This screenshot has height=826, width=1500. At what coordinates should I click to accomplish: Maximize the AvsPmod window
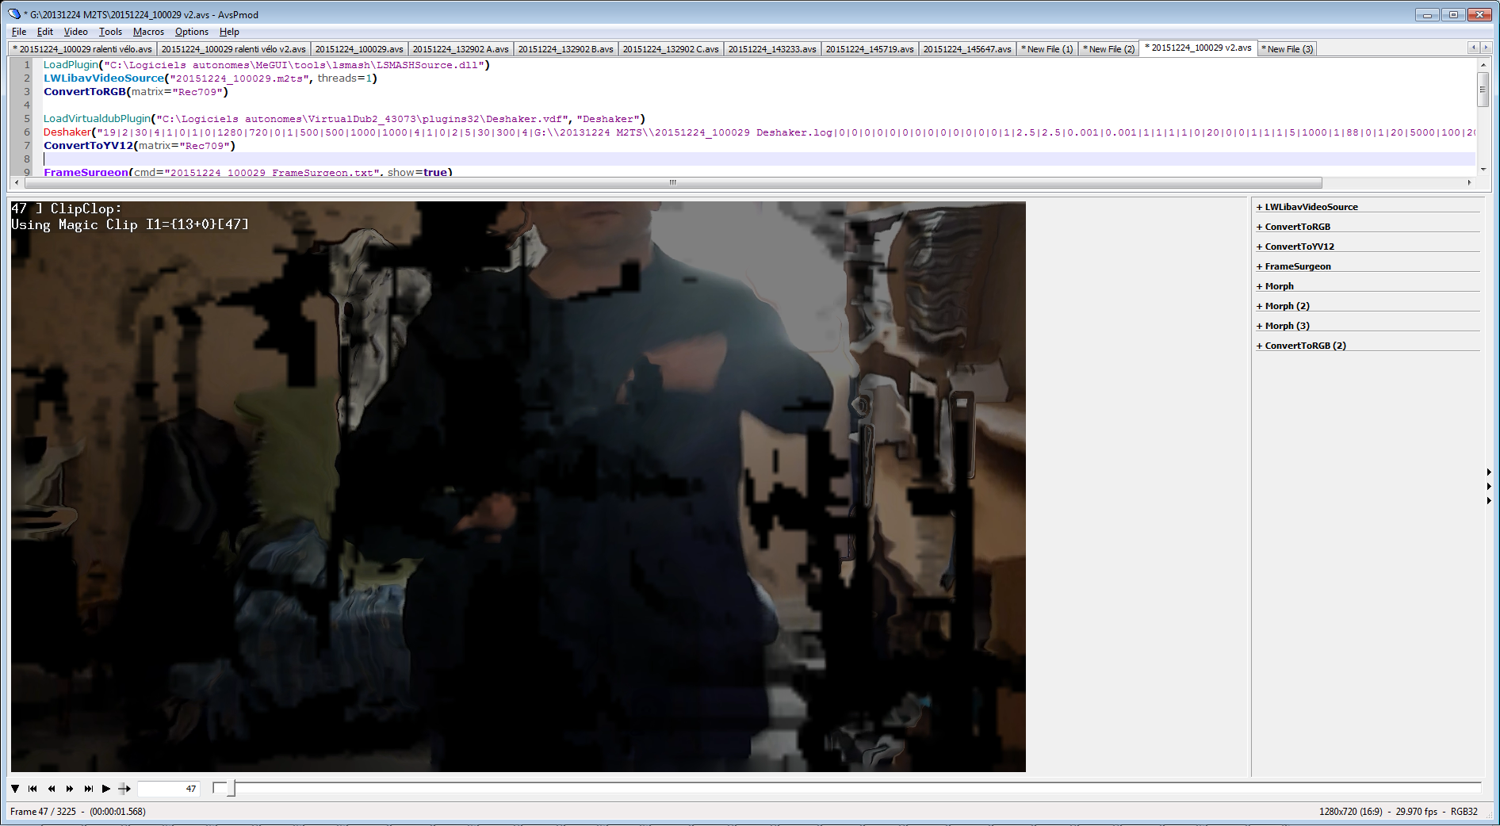click(1453, 14)
